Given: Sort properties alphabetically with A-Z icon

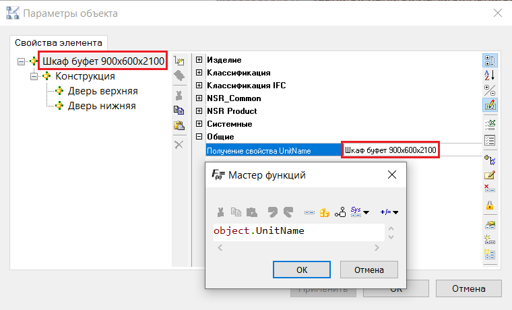Looking at the screenshot, I should tap(490, 75).
